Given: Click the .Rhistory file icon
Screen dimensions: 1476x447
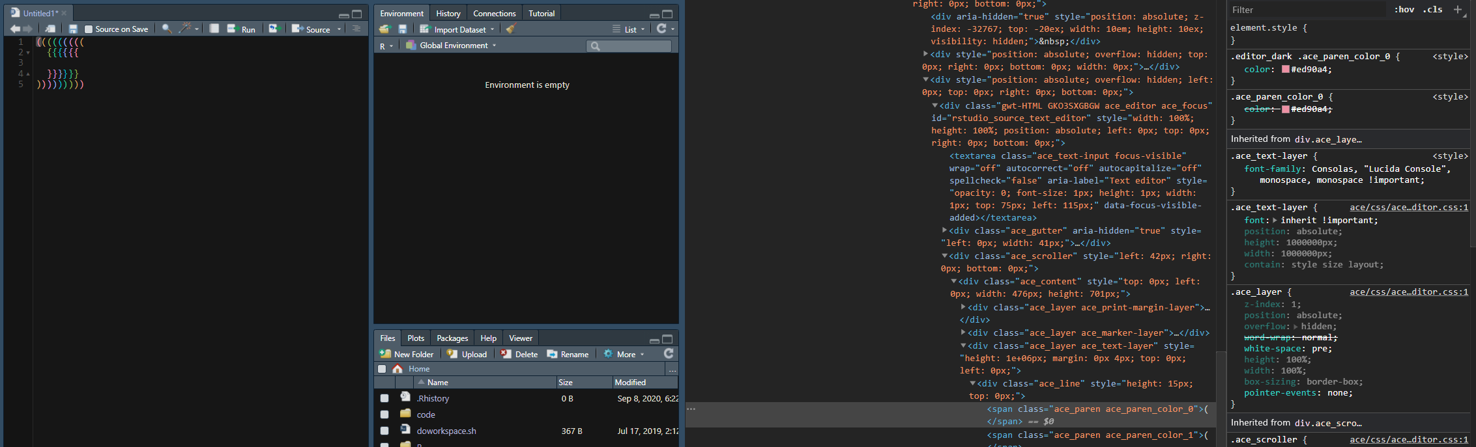Looking at the screenshot, I should click(405, 397).
